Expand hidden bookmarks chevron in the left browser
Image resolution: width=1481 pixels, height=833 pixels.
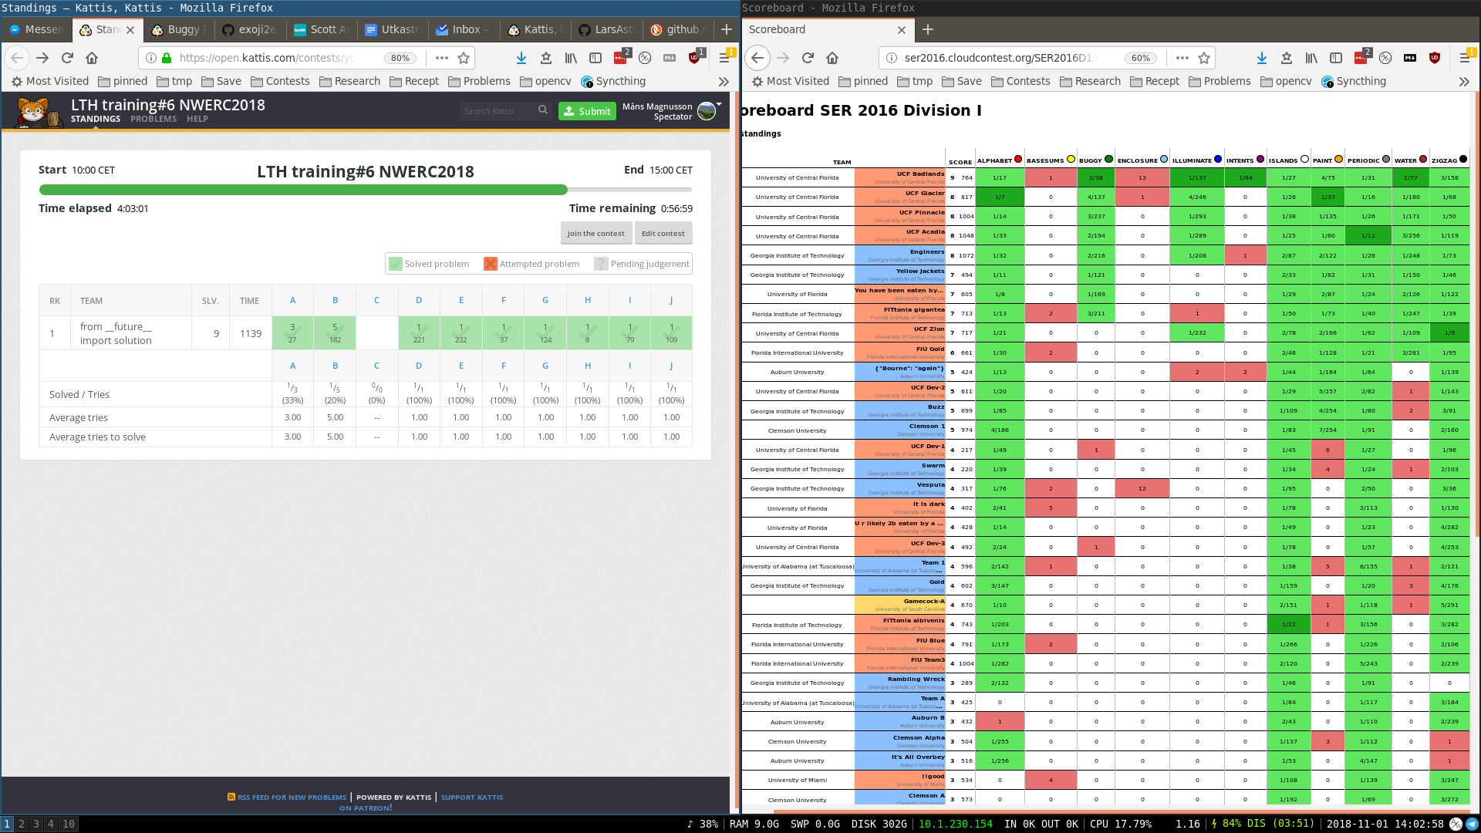(724, 81)
